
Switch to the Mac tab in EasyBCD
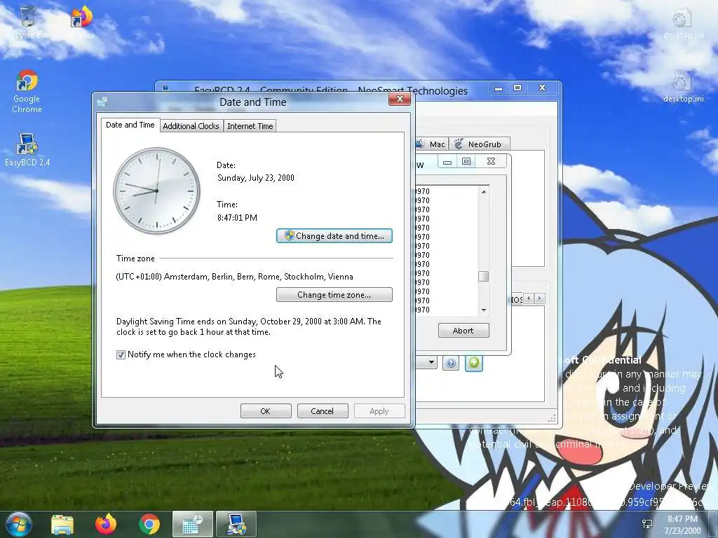pyautogui.click(x=432, y=144)
